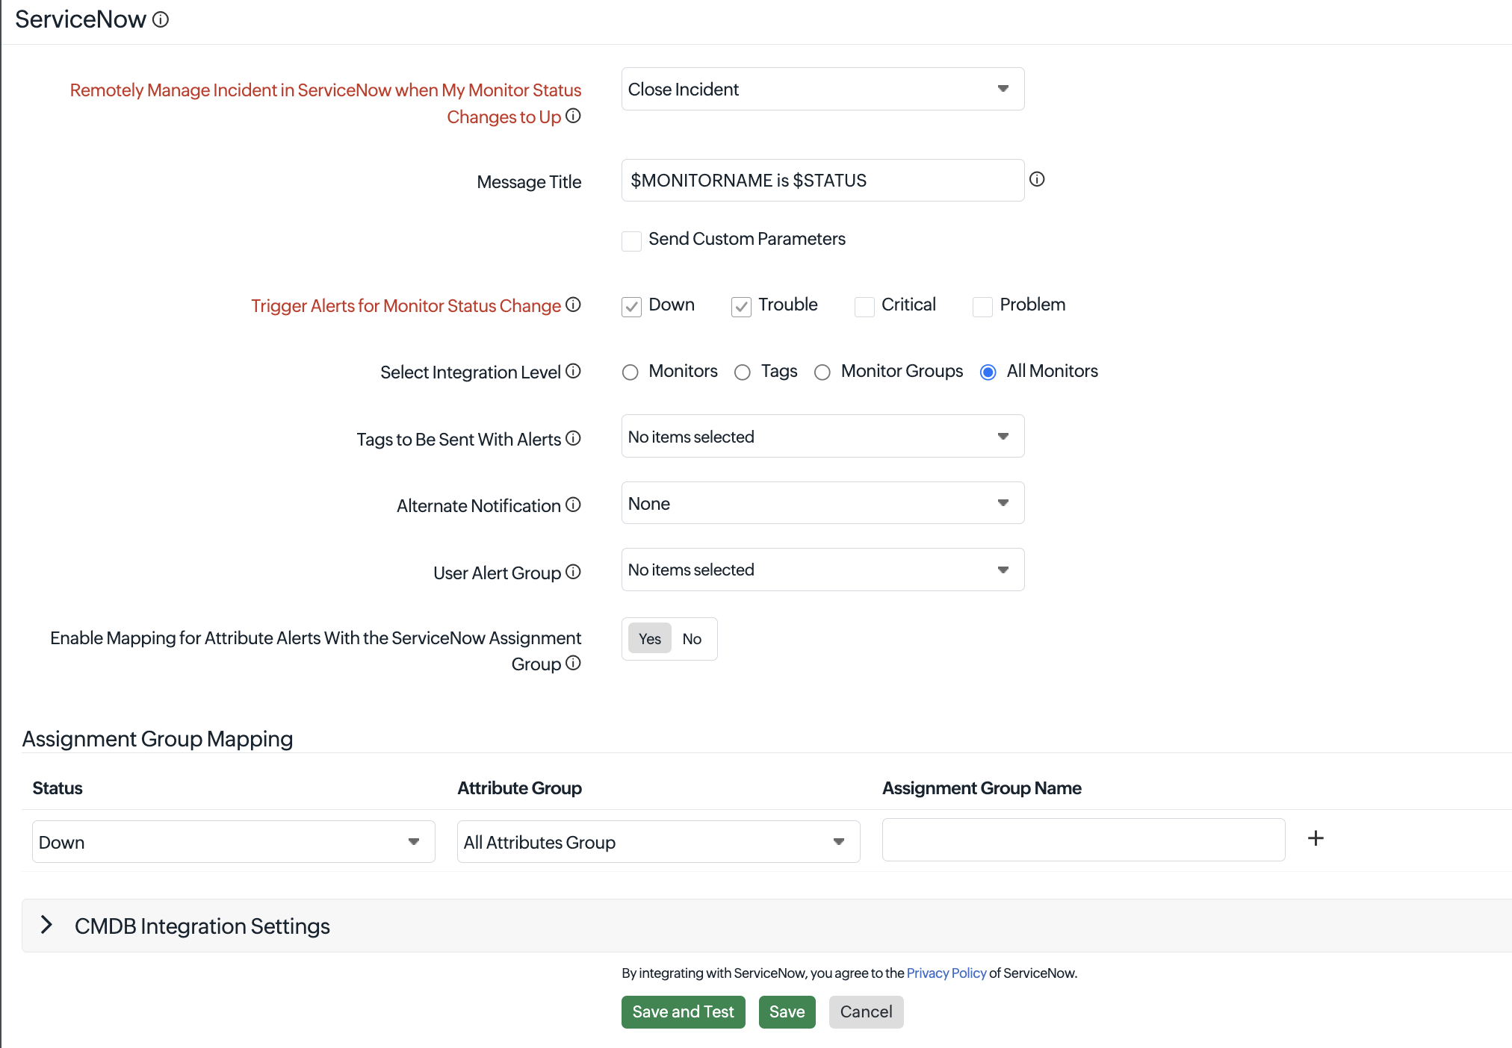Click info icon for Tags to Be Sent With Alerts
Image resolution: width=1512 pixels, height=1048 pixels.
click(x=573, y=438)
